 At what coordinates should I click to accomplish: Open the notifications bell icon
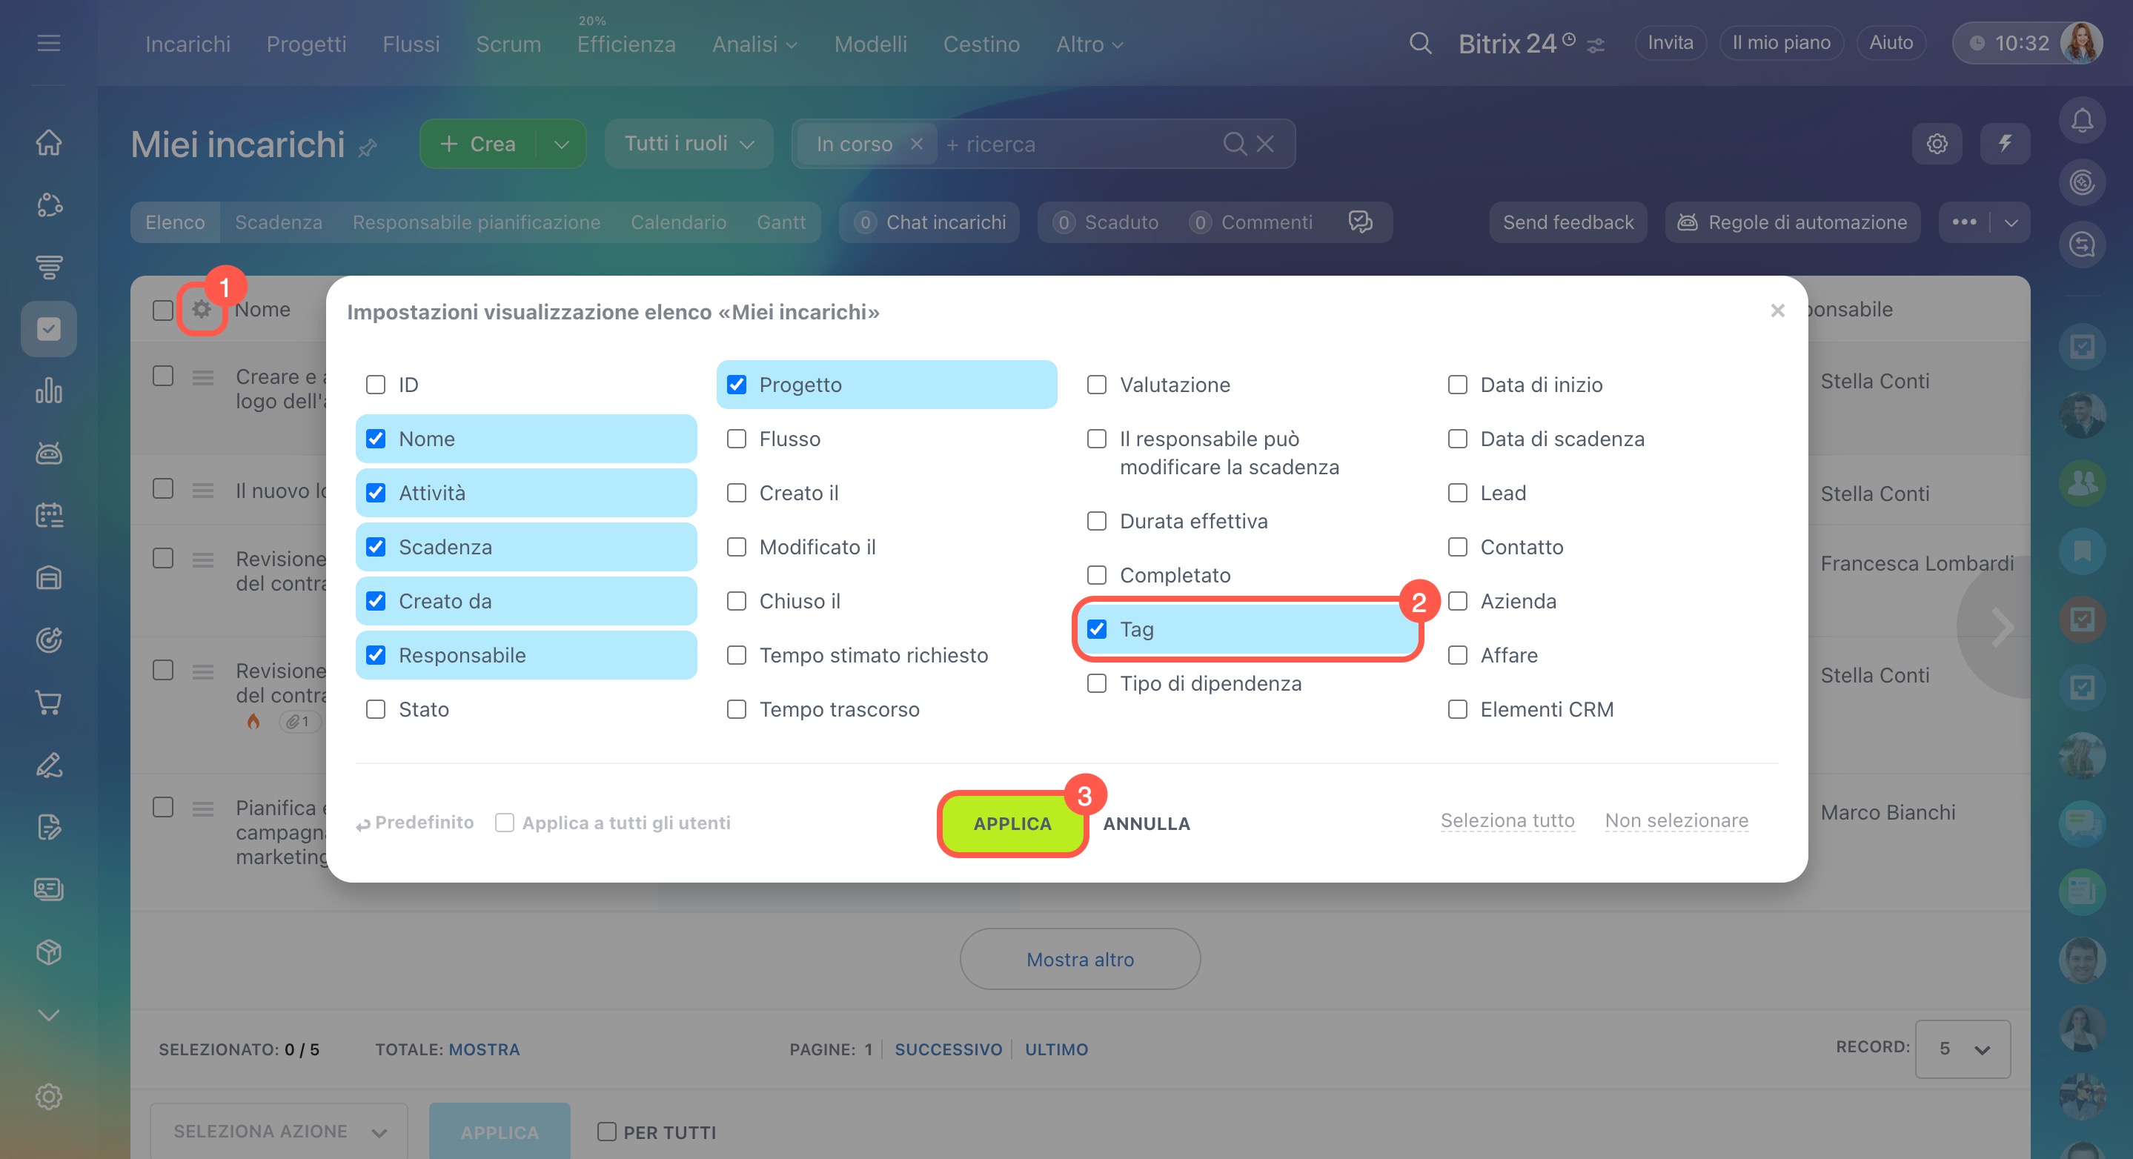(x=2082, y=121)
